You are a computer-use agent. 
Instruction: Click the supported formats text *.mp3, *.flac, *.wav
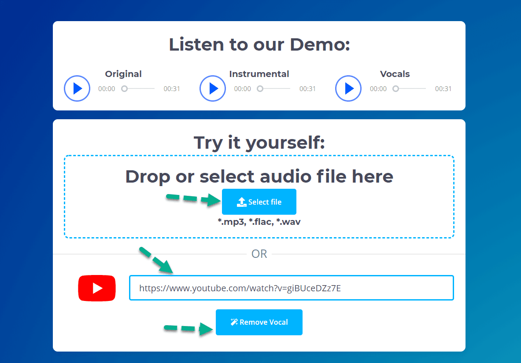(259, 222)
